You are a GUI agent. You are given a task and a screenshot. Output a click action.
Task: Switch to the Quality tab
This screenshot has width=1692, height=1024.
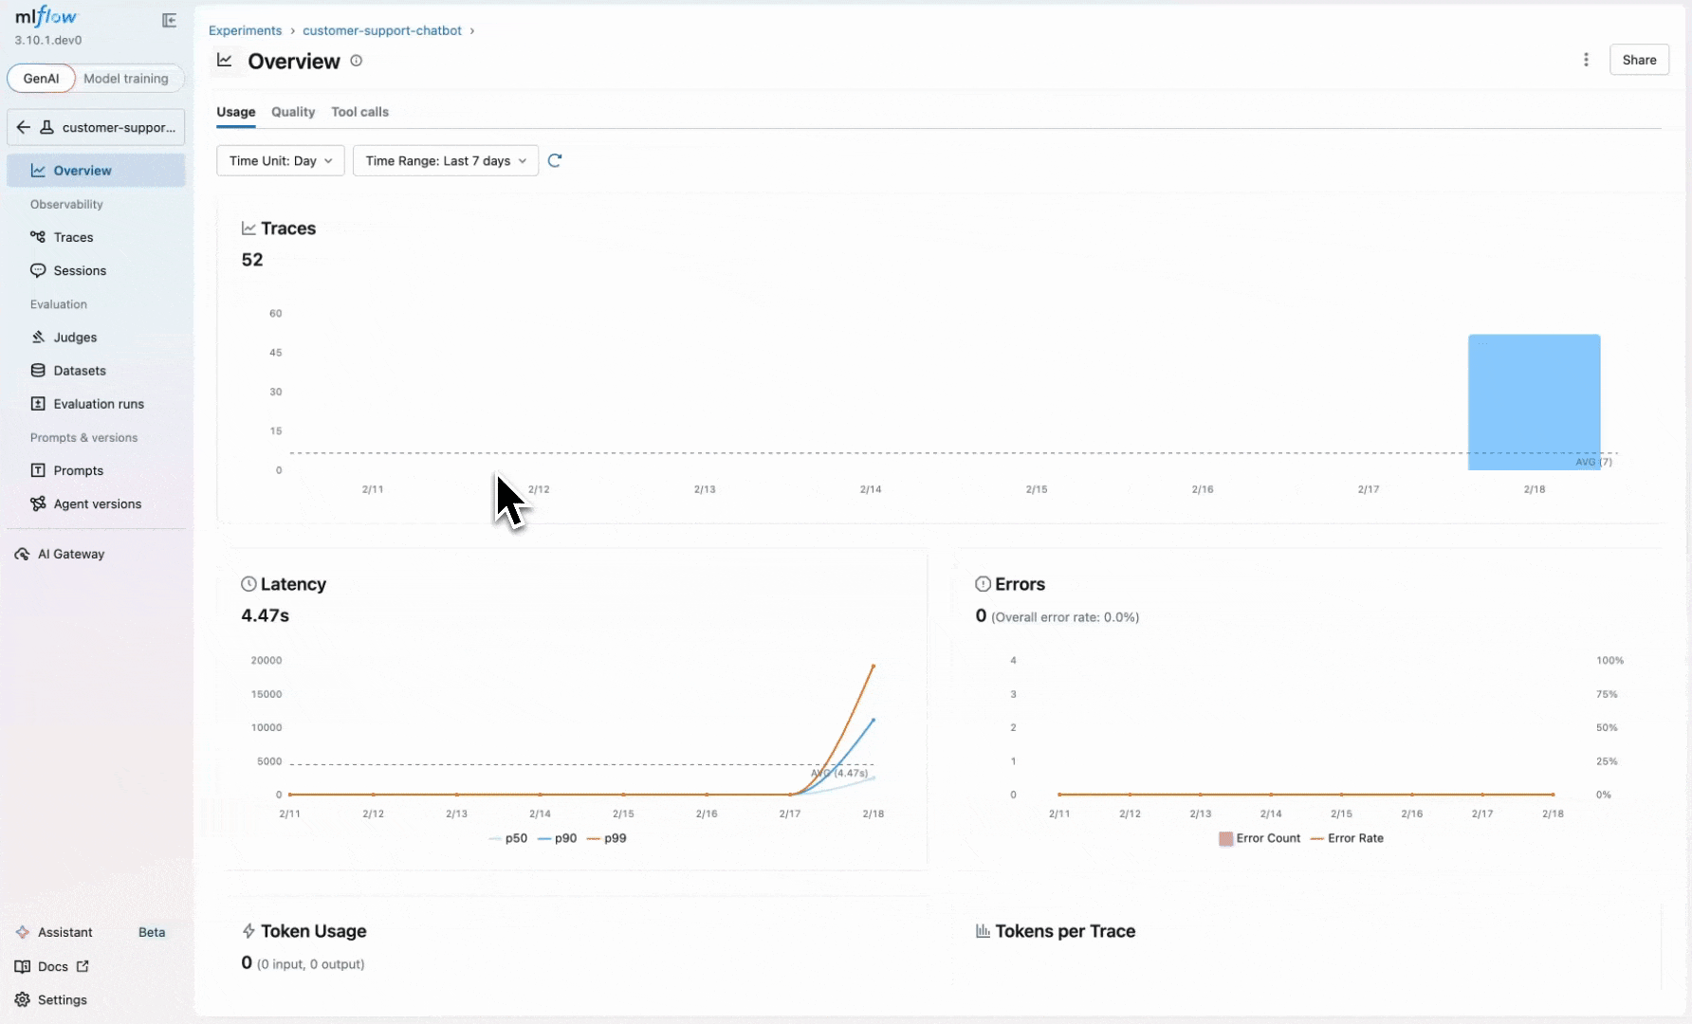[292, 112]
